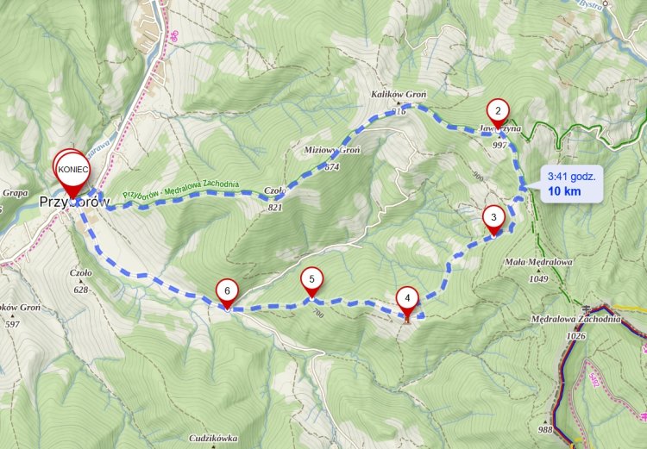
Task: Click the cross symbol near Mędralowa Zachodnia
Action: point(586,309)
